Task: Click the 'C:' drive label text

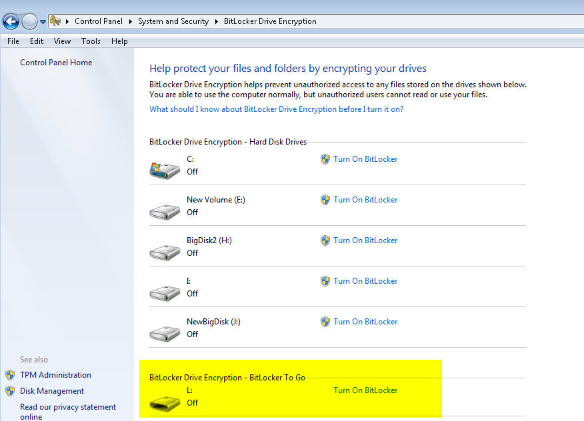Action: click(x=190, y=159)
